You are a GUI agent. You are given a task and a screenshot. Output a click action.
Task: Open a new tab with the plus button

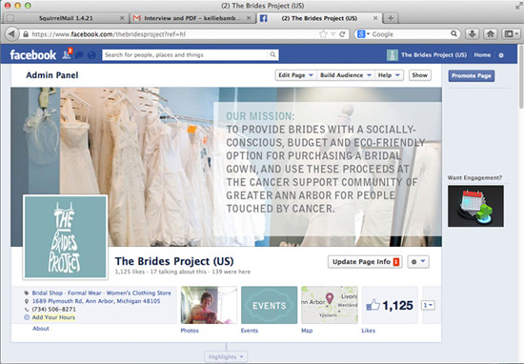point(391,18)
